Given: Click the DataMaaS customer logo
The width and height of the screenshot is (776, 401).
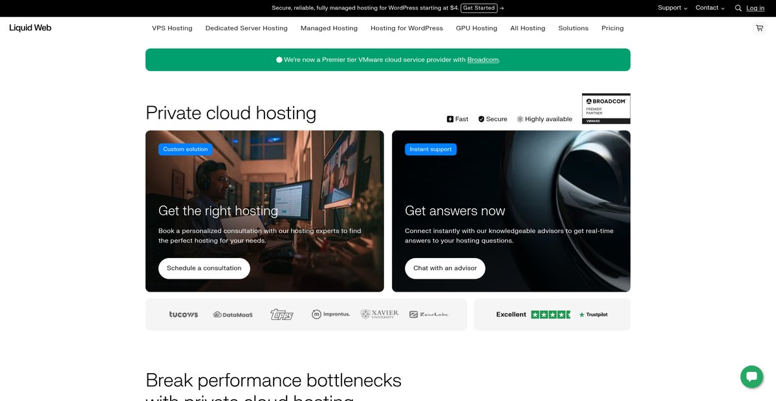Looking at the screenshot, I should tap(233, 315).
